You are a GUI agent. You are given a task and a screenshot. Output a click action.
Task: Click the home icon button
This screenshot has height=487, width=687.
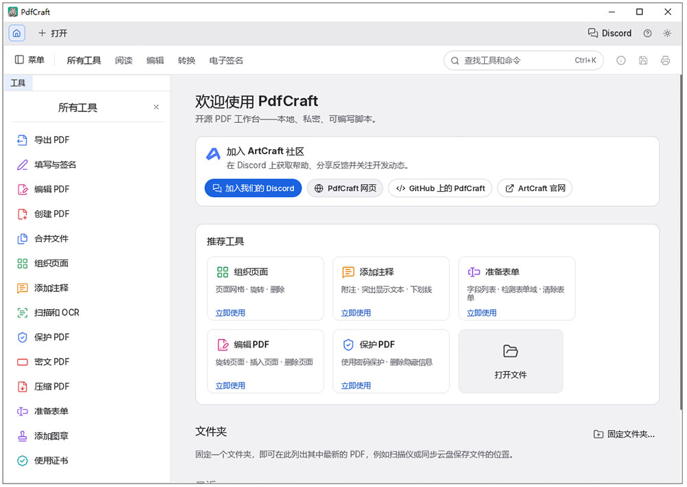click(x=16, y=33)
